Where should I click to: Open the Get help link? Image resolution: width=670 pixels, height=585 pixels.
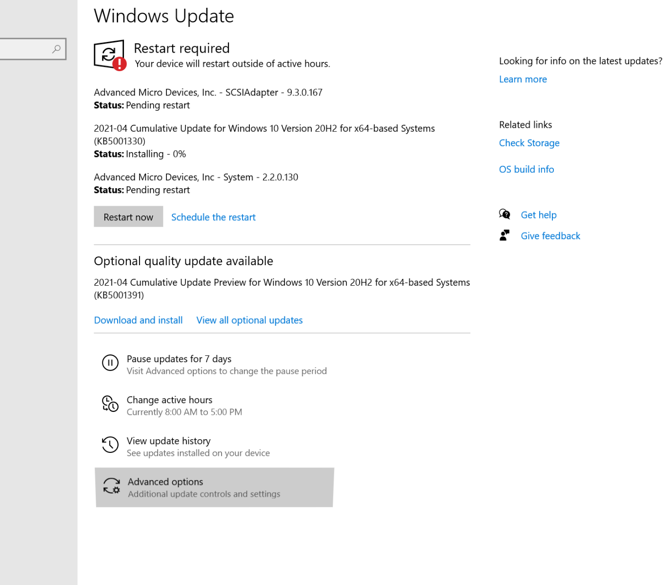point(539,215)
